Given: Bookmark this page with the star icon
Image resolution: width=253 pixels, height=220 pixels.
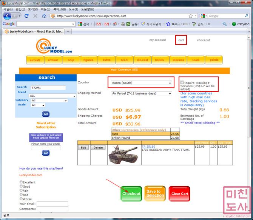Looking at the screenshot, I should coord(191,16).
